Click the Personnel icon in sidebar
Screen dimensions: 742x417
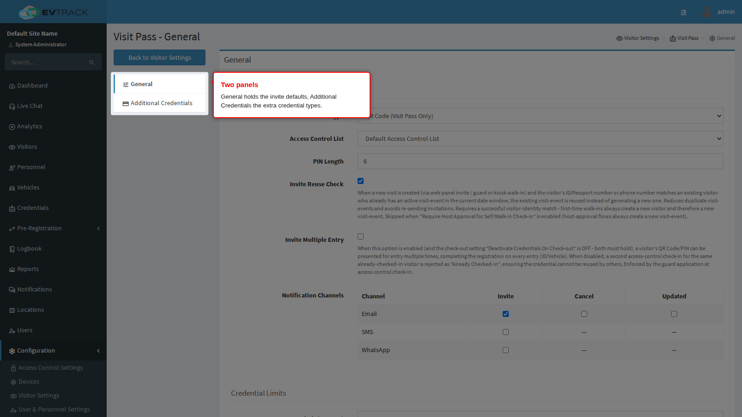[12, 168]
